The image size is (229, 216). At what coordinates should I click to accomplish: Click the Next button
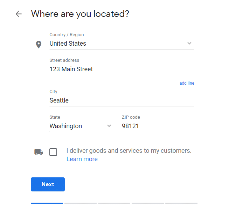tap(48, 184)
